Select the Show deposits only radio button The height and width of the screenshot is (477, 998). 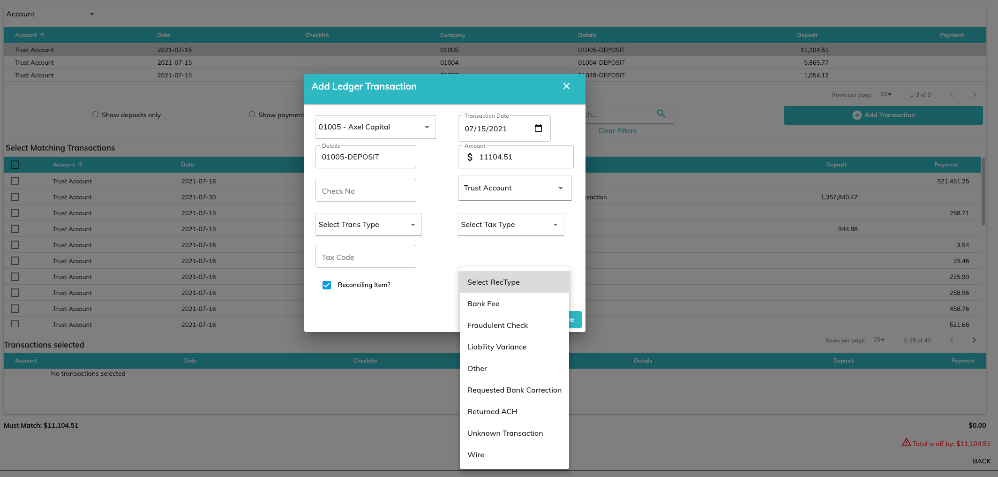click(x=95, y=114)
